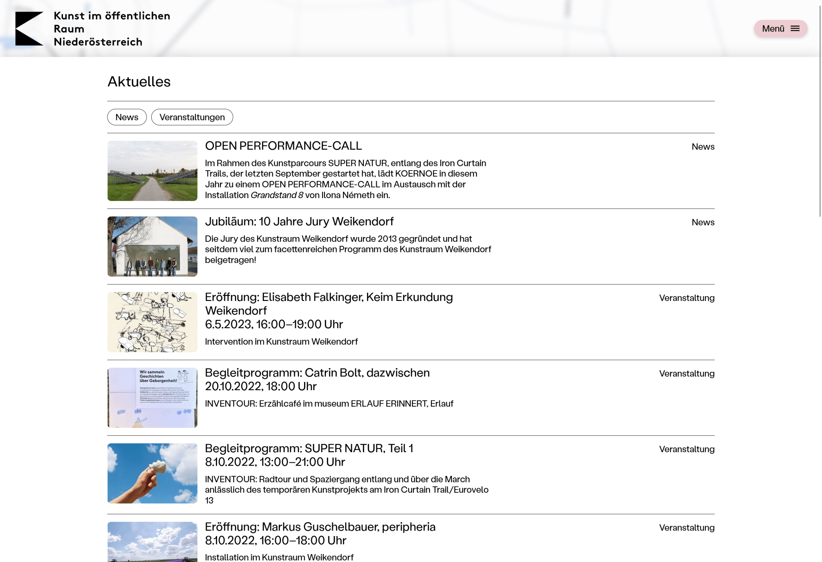Open Begleitprogramm: Catrin Bolt, dazwischen
The width and height of the screenshot is (822, 562).
pos(317,373)
